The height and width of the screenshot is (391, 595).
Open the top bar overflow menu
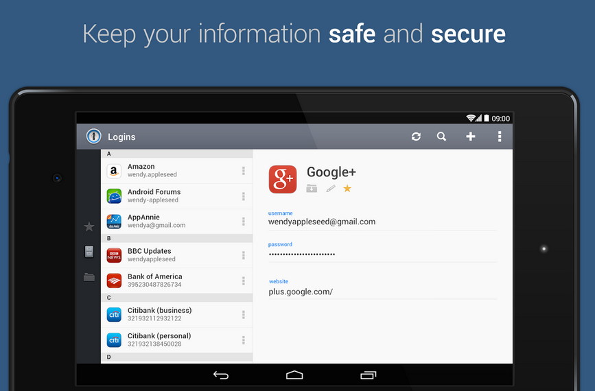500,137
